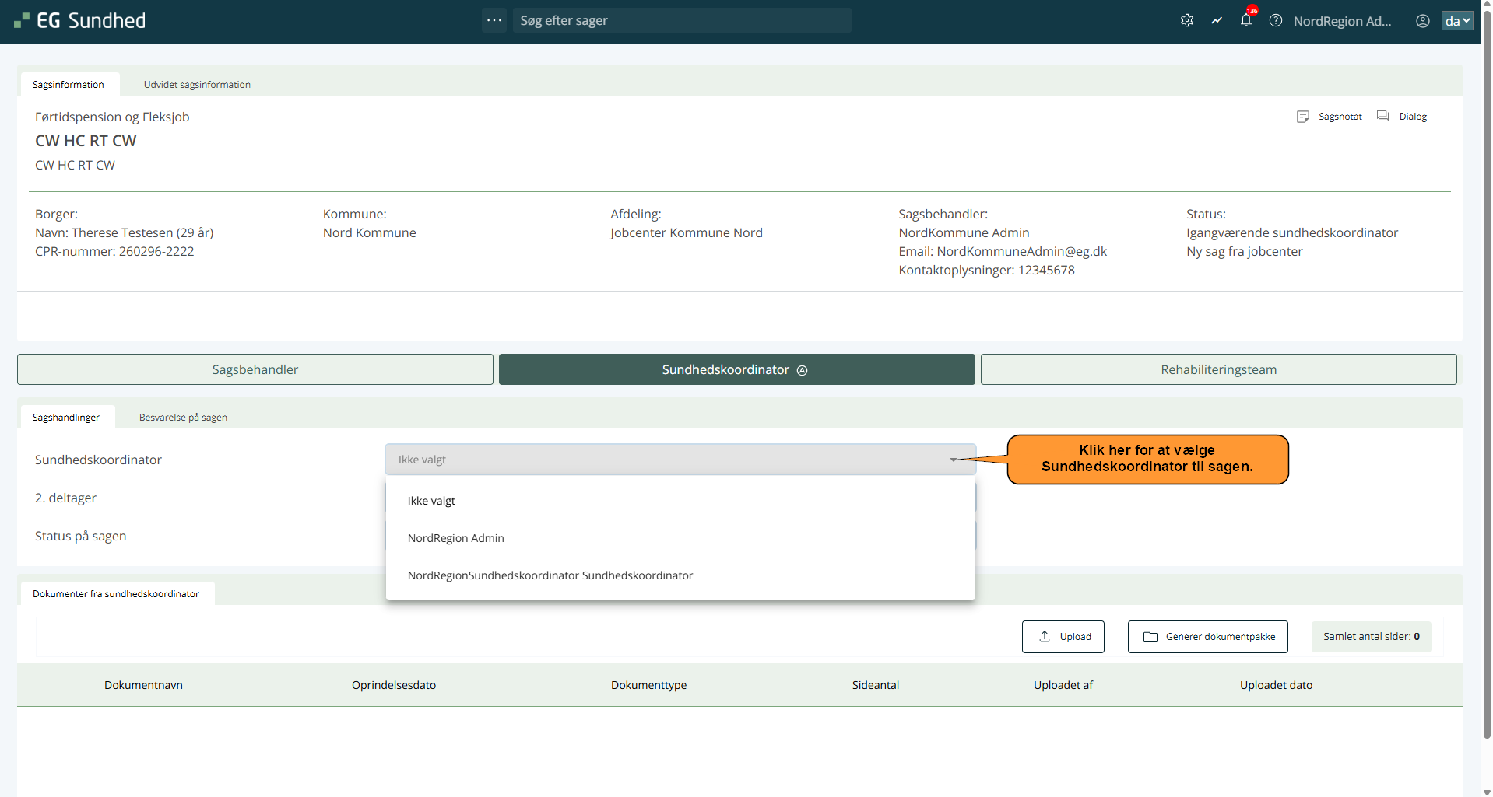Open the settings gear in header
Viewport: 1493px width, 797px height.
pos(1186,21)
